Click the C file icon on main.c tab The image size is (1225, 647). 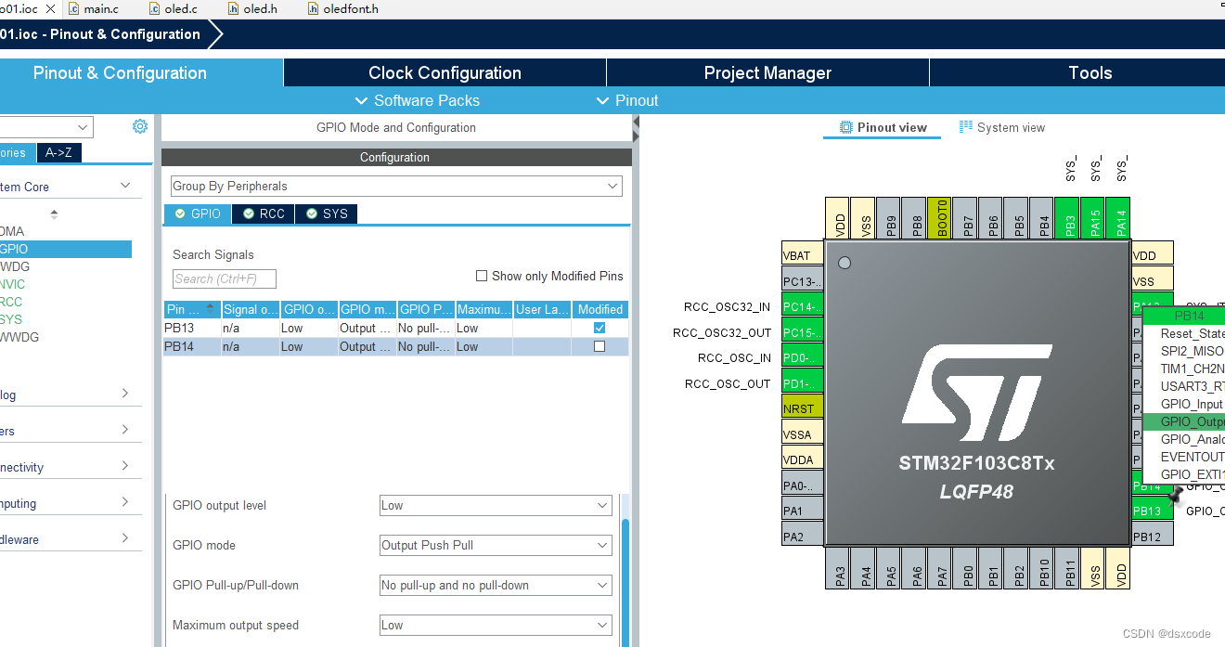click(x=73, y=8)
